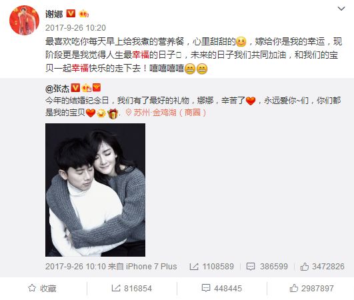The height and width of the screenshot is (300, 354).
Task: Open location 苏州·金鸡湖（商圈）
Action: point(166,113)
